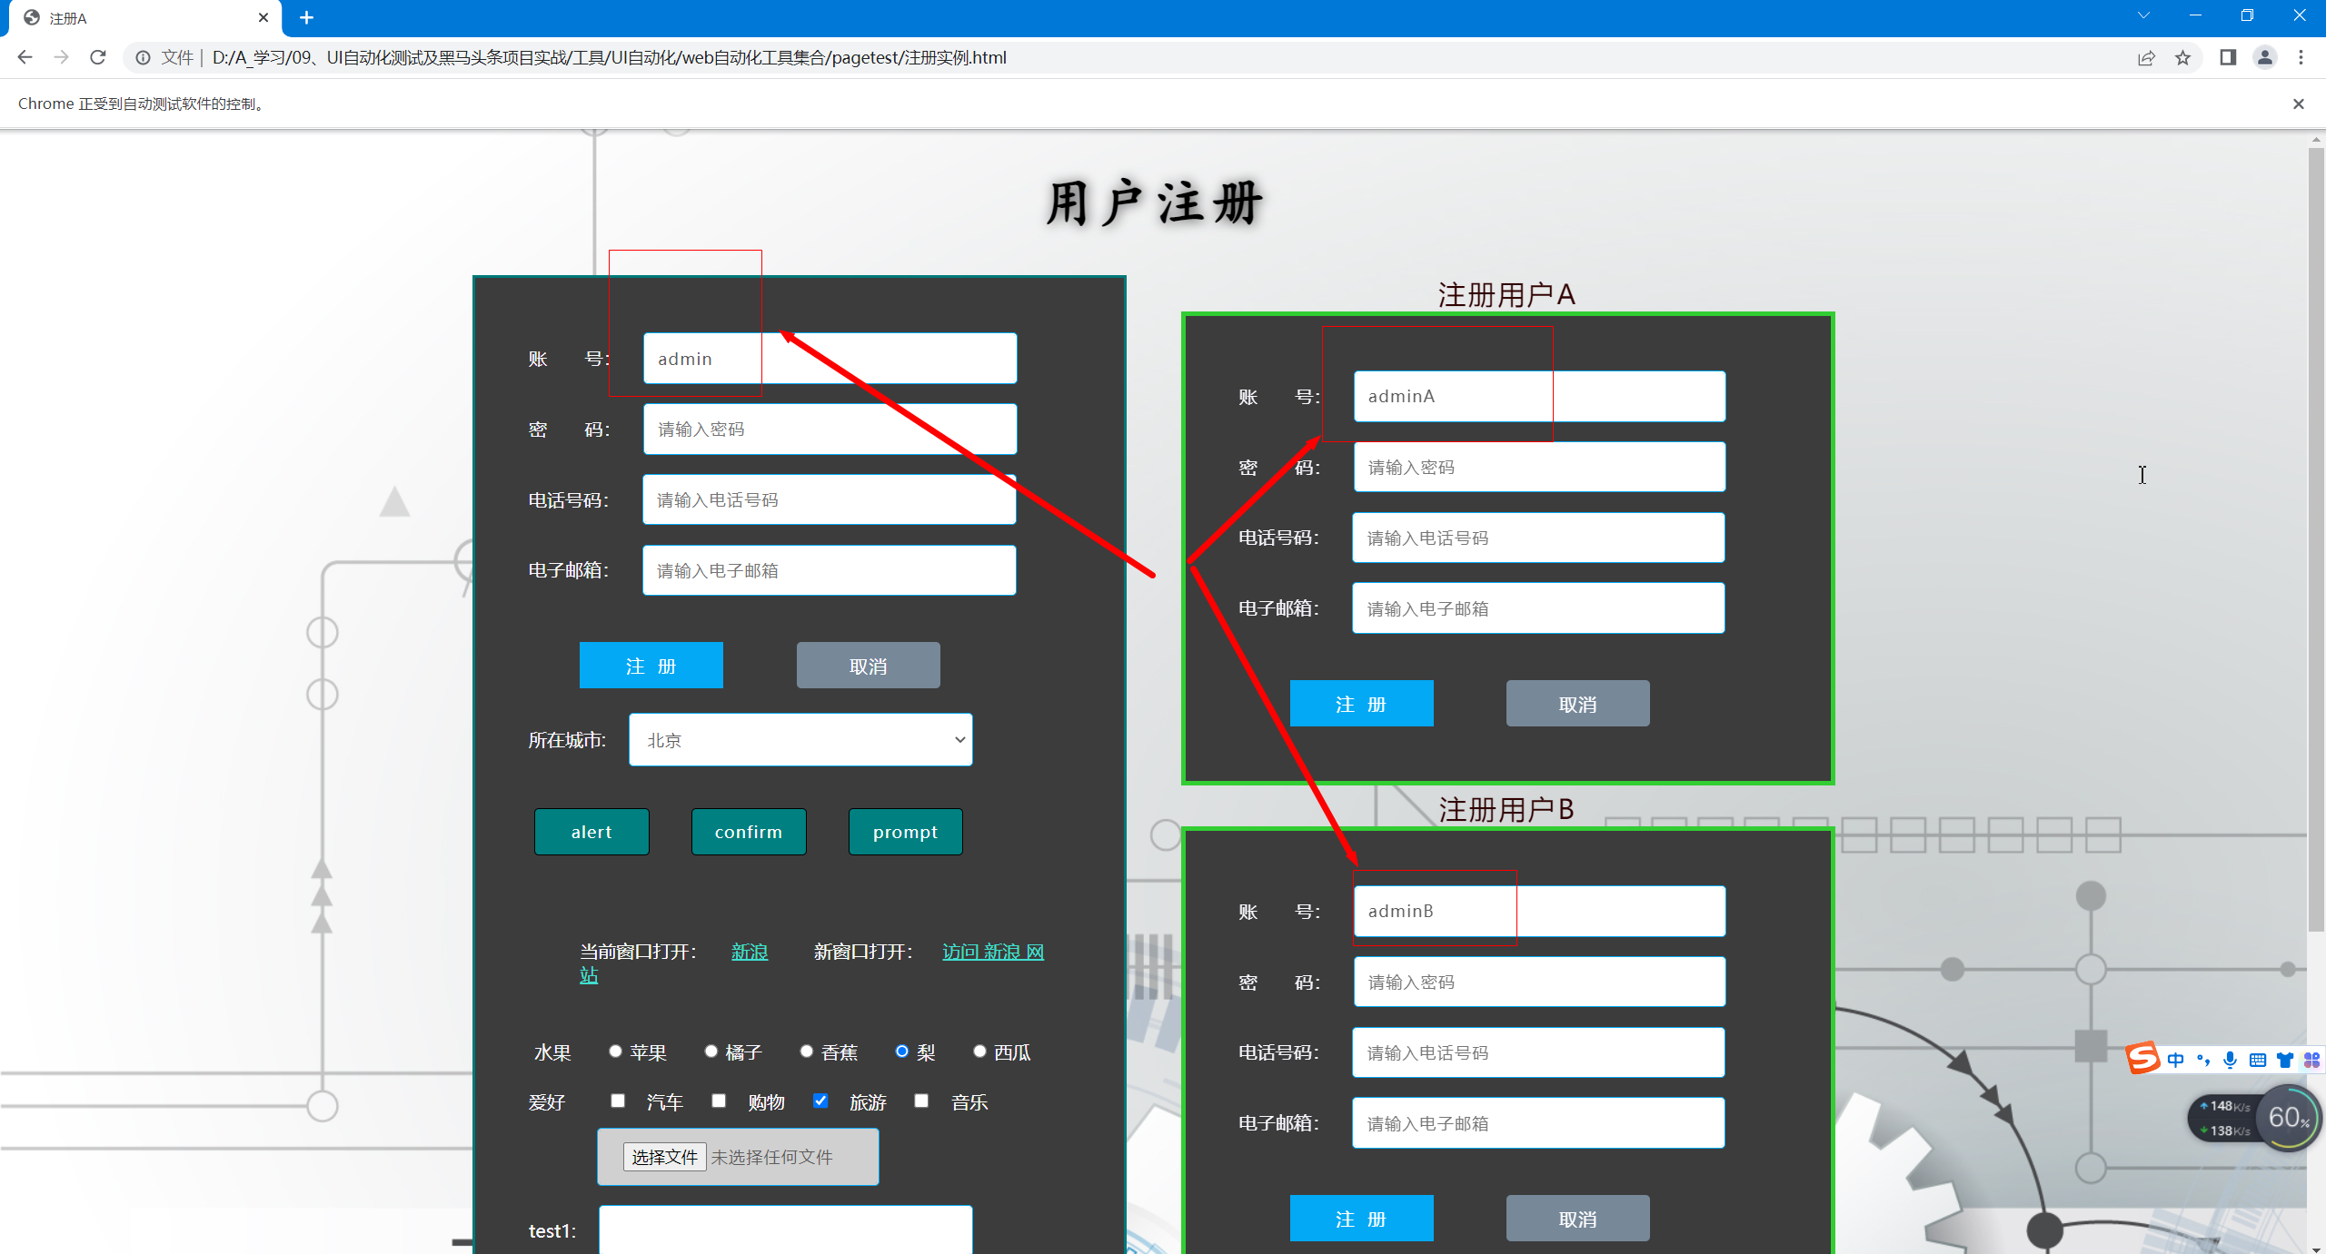Open the Chrome side panel icon

pyautogui.click(x=2227, y=58)
